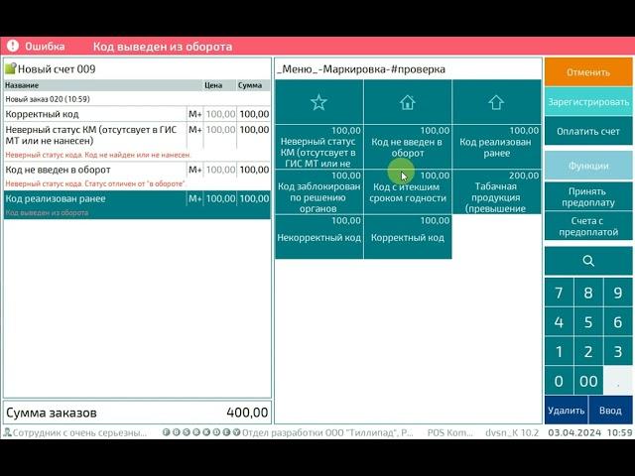Tap digit 5 on keypad
The width and height of the screenshot is (635, 476).
pos(588,321)
